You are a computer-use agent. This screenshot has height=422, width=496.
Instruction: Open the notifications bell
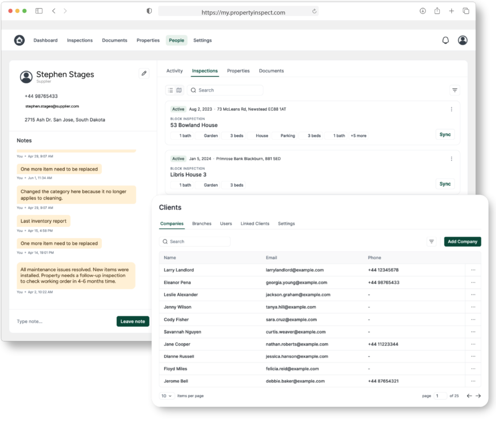point(446,40)
